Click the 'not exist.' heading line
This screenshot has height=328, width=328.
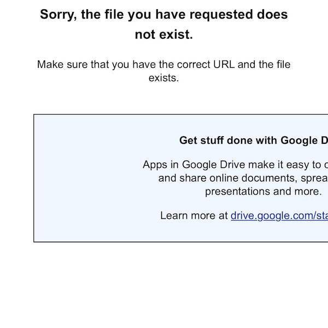pos(164,34)
